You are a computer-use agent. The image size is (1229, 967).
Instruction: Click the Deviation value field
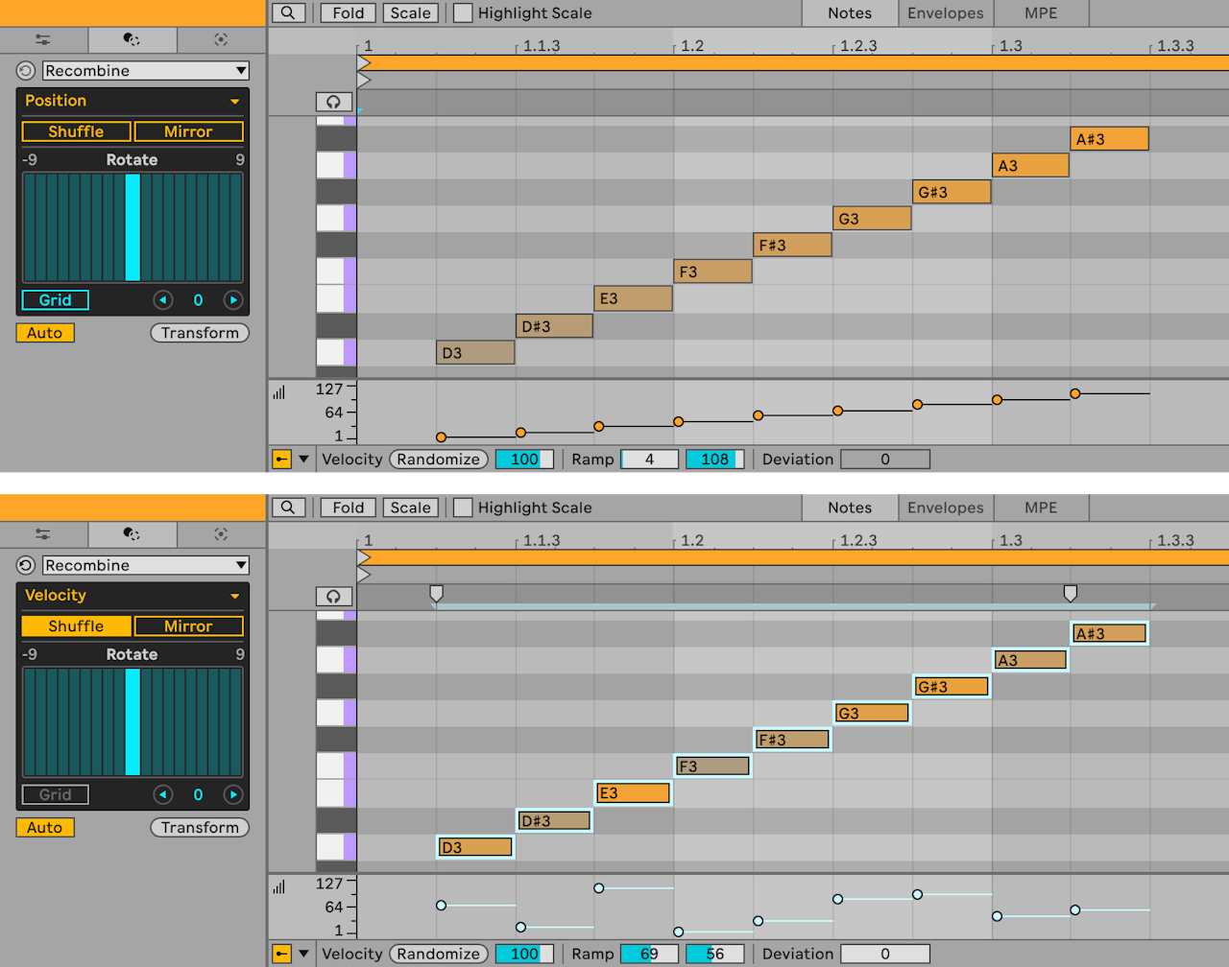point(884,459)
